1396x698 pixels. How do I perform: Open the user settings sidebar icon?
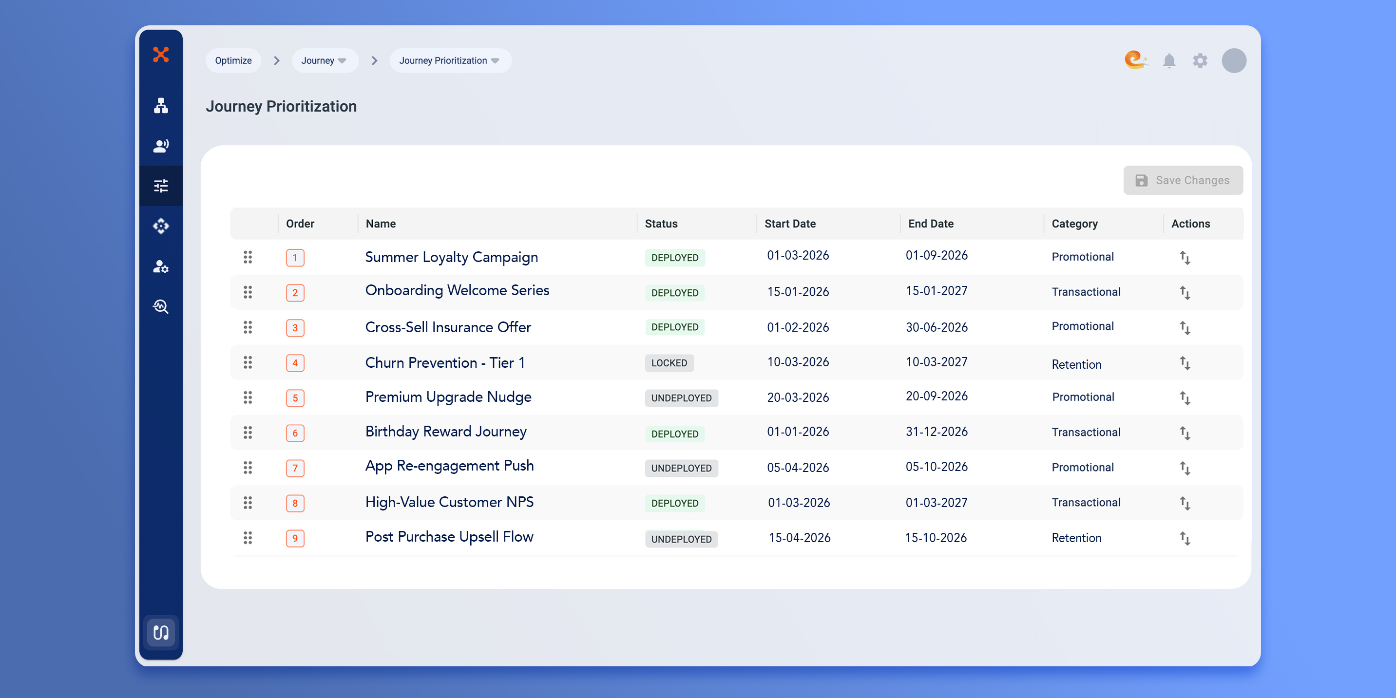[x=160, y=266]
